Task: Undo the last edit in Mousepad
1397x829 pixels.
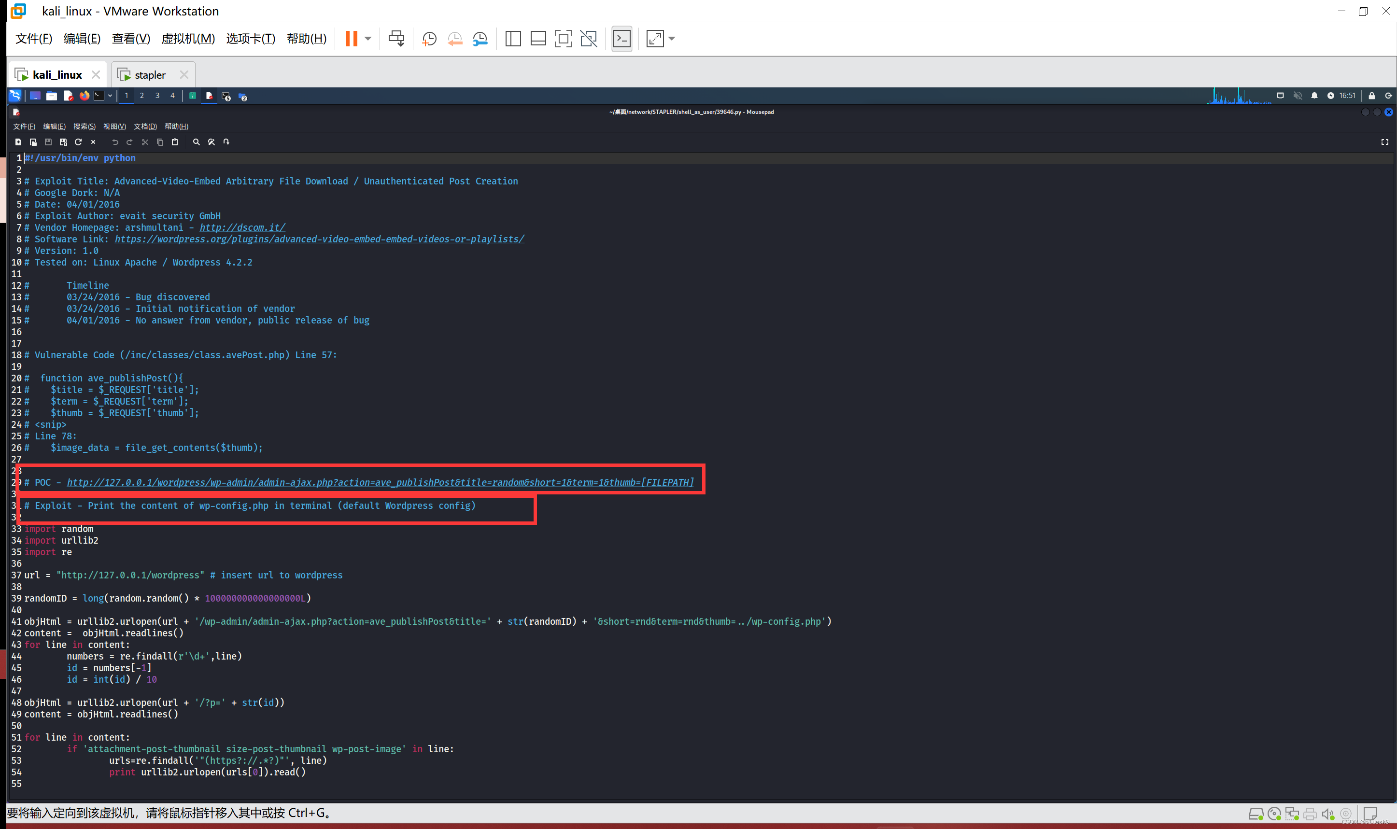Action: tap(115, 142)
